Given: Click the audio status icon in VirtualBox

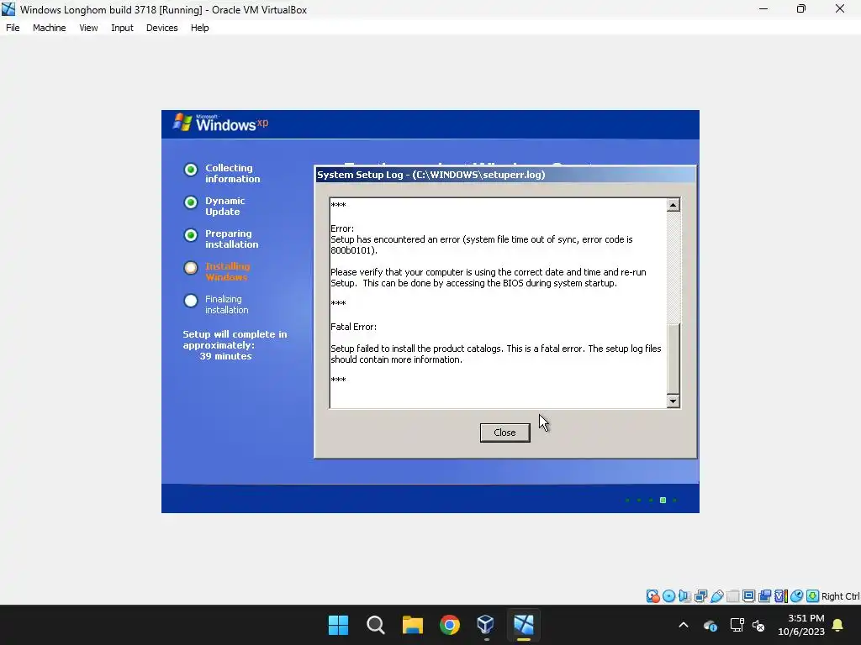Looking at the screenshot, I should coord(684,596).
